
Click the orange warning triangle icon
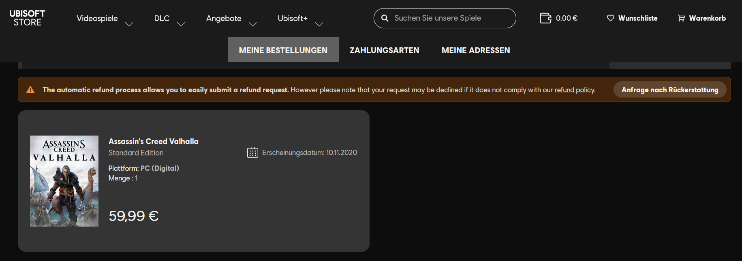30,90
